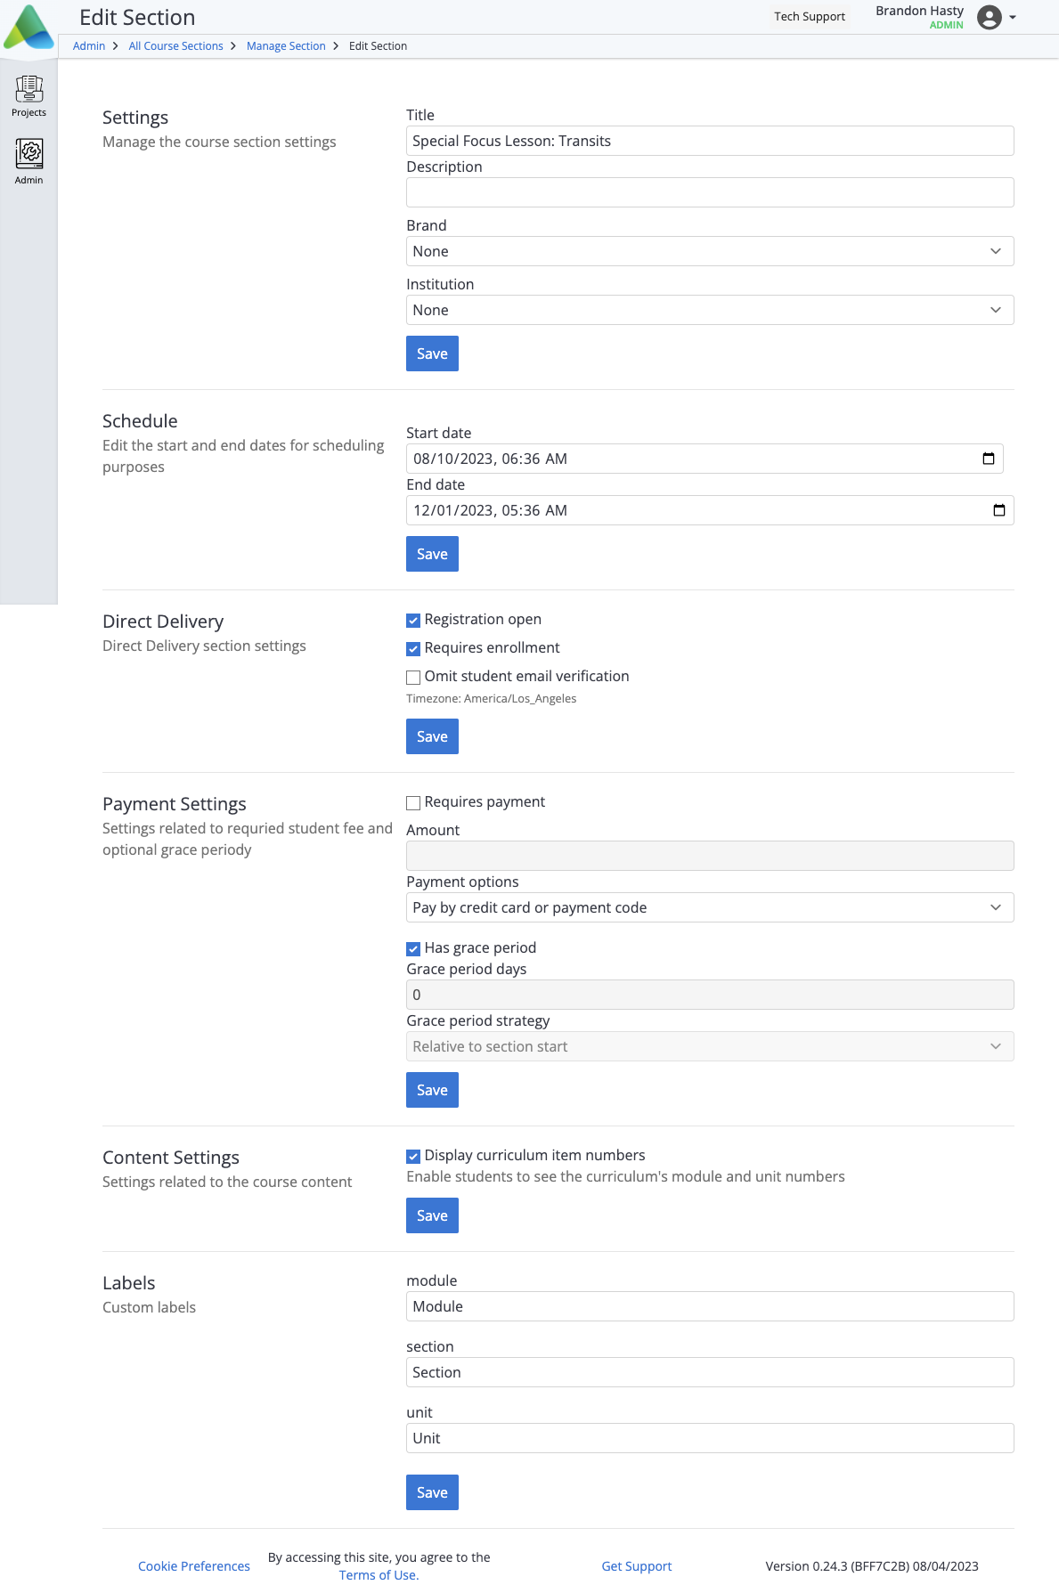Image resolution: width=1059 pixels, height=1593 pixels.
Task: Enable Omit student email verification checkbox
Action: (413, 678)
